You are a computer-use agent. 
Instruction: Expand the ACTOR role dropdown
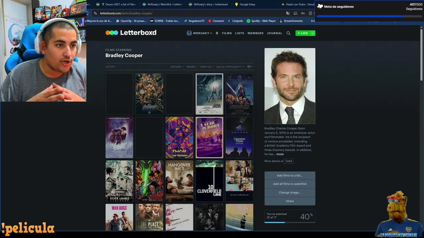(111, 67)
